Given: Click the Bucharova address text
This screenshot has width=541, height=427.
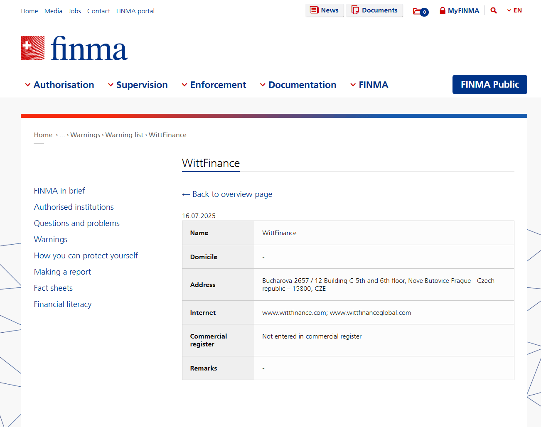Looking at the screenshot, I should (378, 285).
